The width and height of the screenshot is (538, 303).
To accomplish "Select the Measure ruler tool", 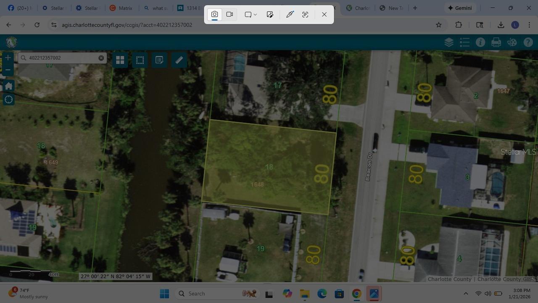I will click(179, 60).
